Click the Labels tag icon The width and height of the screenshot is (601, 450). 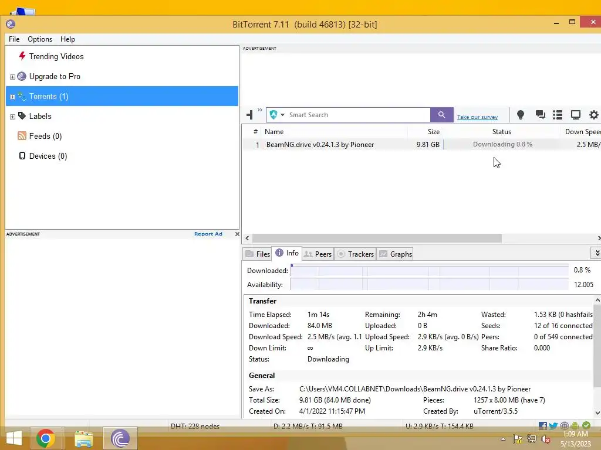tap(22, 115)
